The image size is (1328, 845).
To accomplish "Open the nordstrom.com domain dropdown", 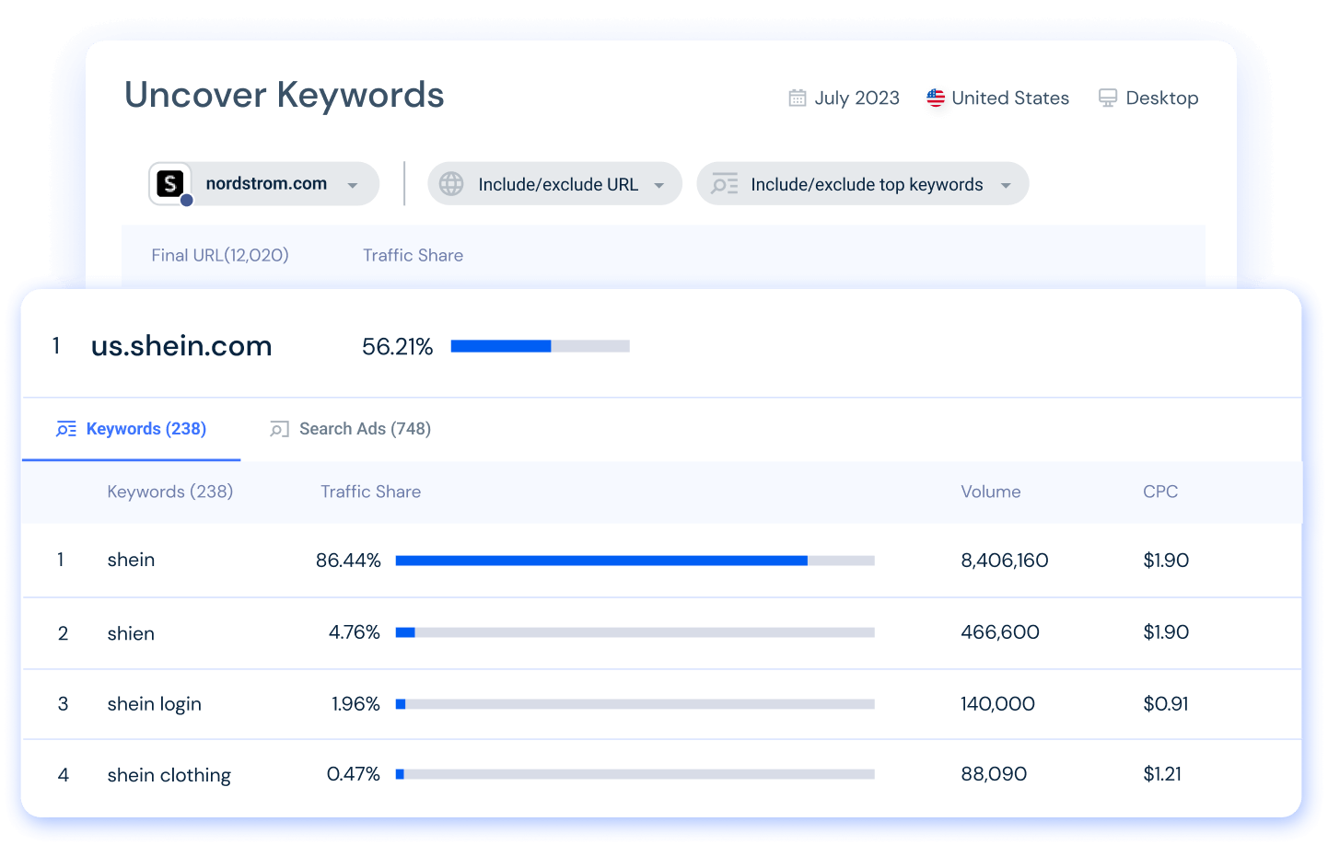I will (x=353, y=185).
